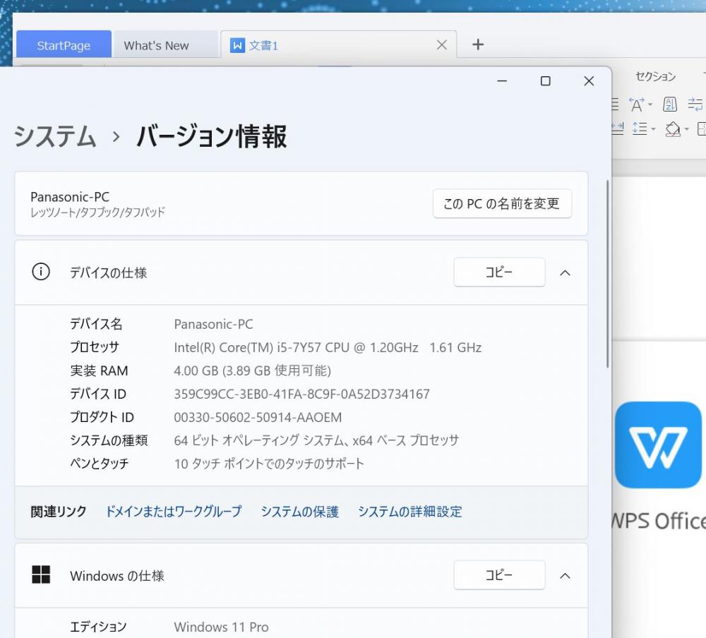
Task: Open the character scaling dropdown arrow
Action: pos(650,105)
